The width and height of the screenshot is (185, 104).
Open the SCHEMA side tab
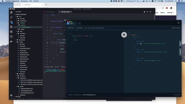click(180, 52)
